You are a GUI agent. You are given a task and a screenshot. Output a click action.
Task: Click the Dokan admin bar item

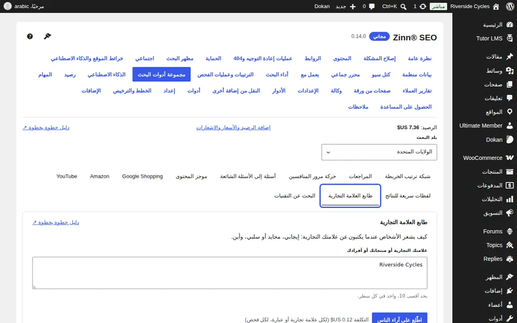coord(322,6)
